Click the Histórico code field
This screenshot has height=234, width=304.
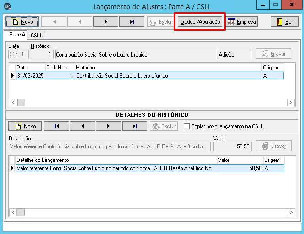tap(42, 54)
